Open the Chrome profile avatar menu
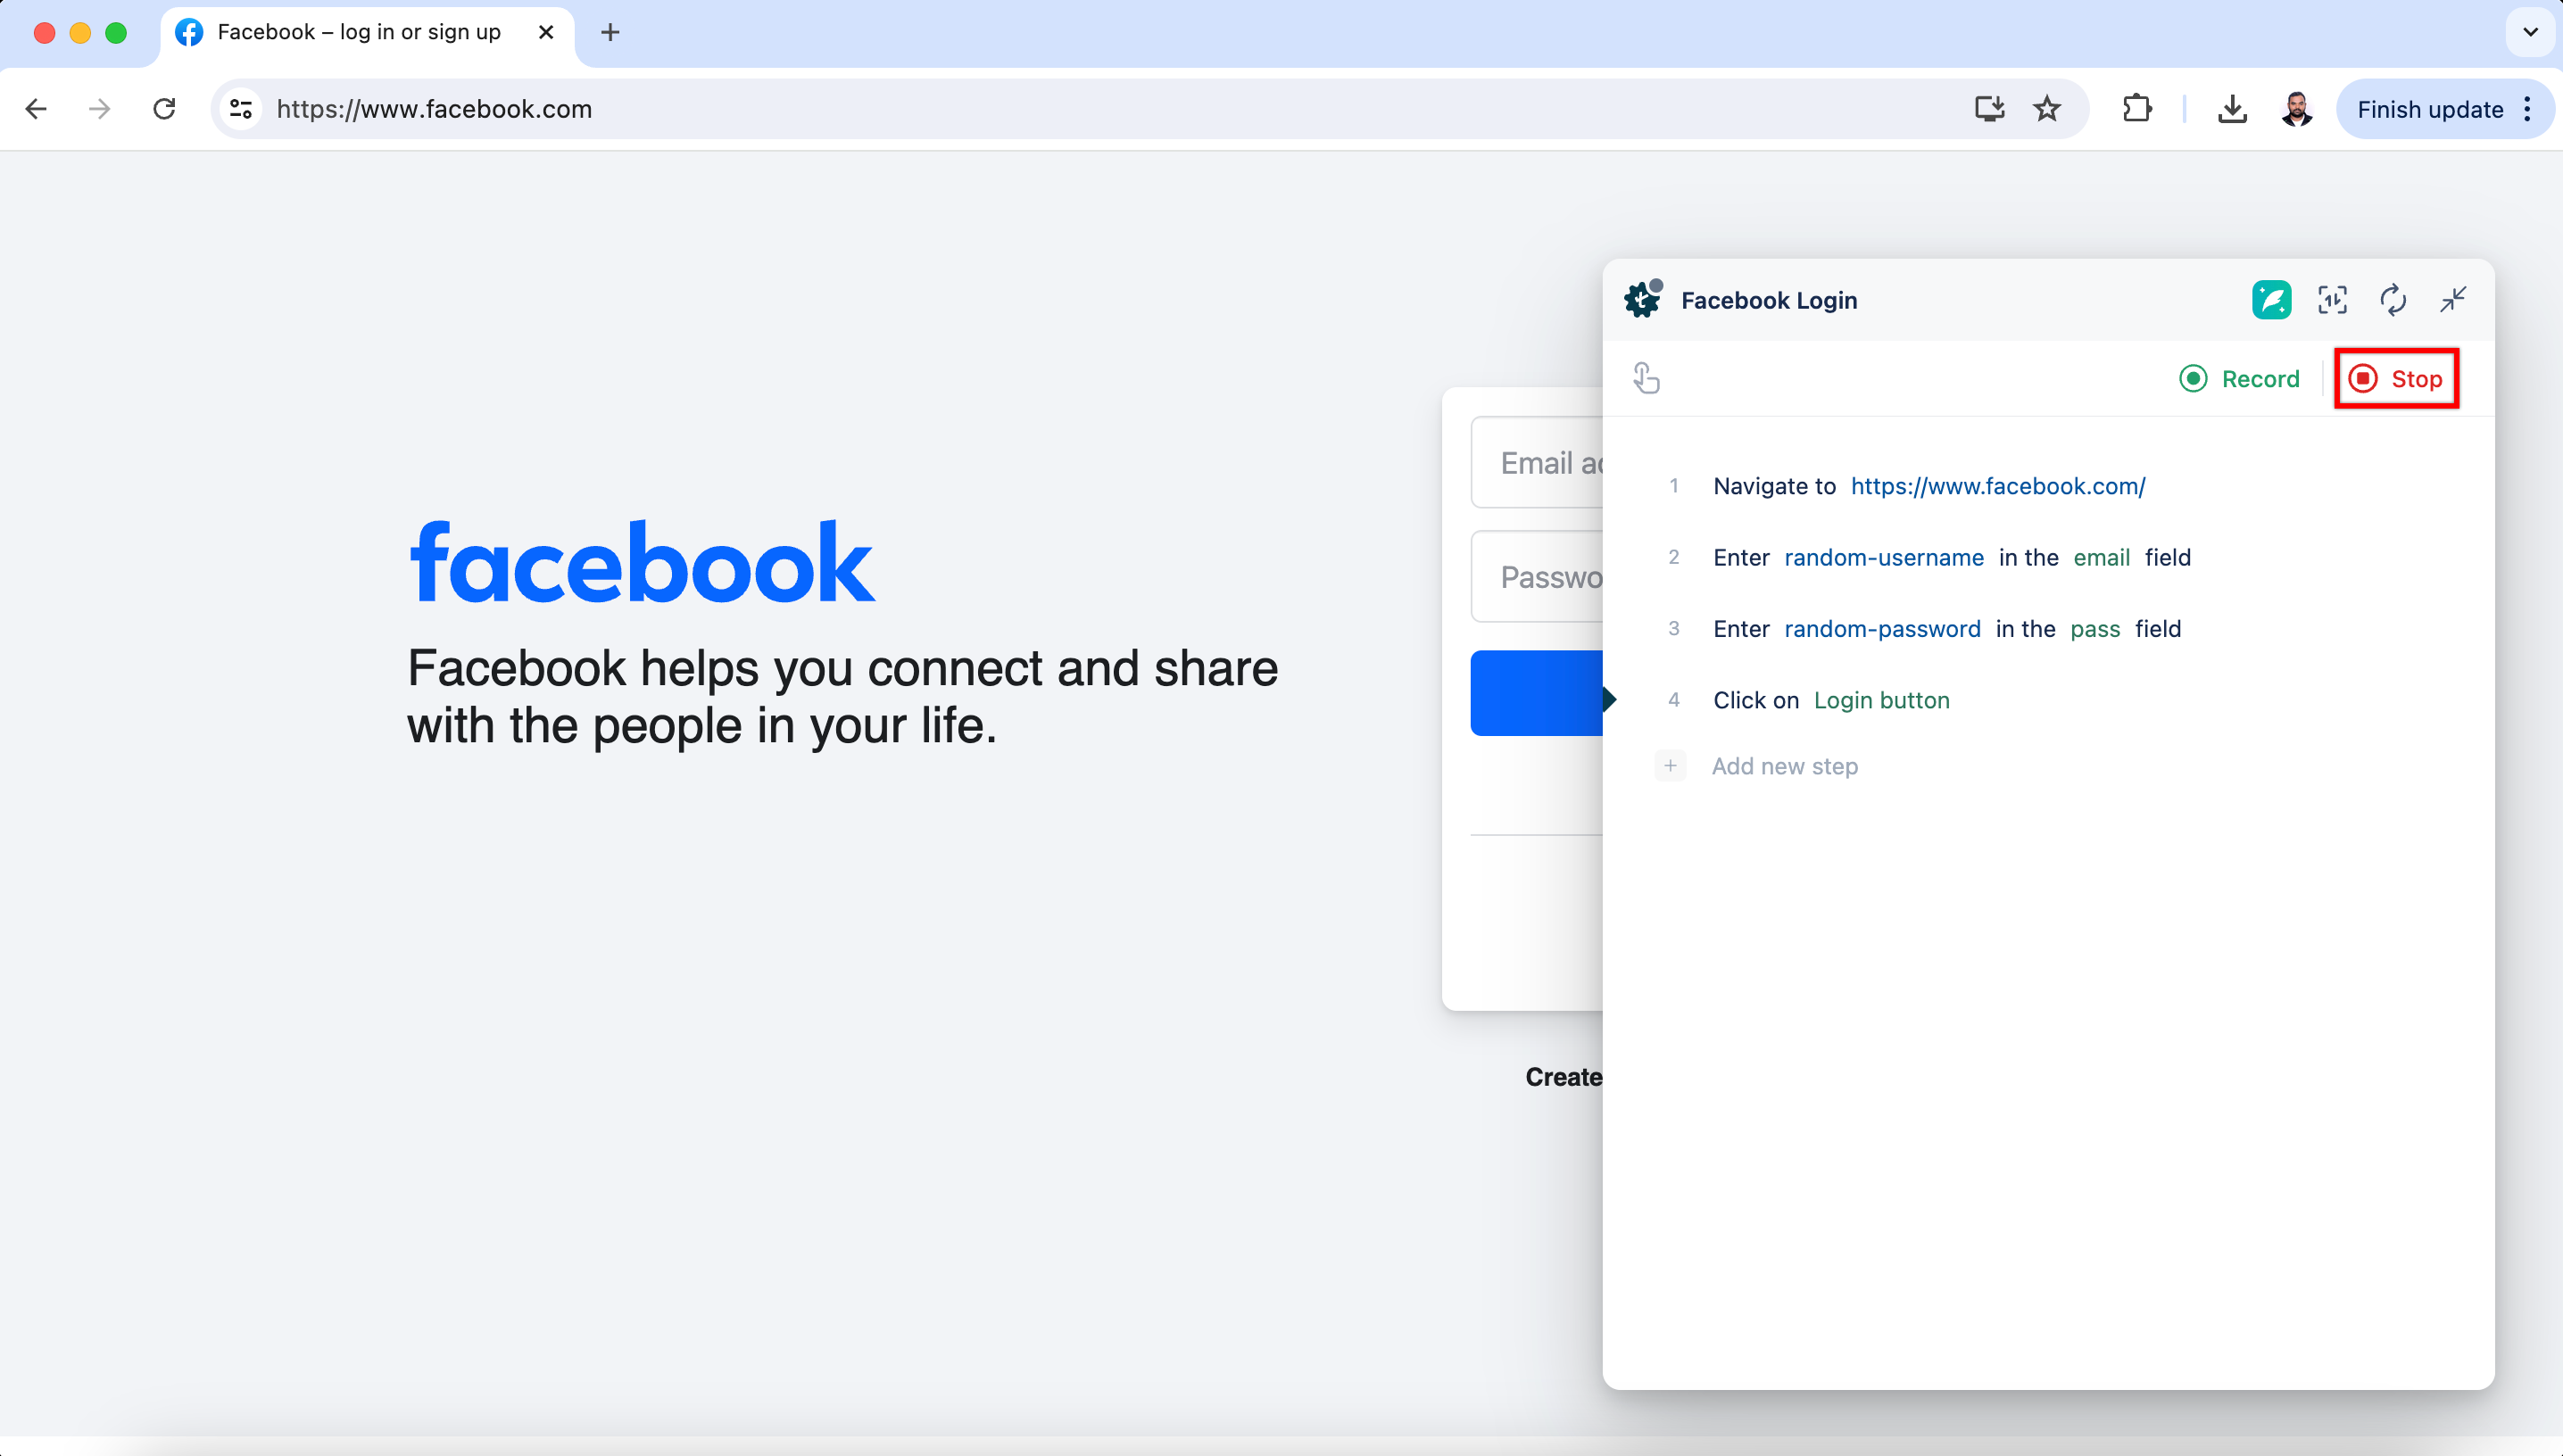2563x1456 pixels. [x=2297, y=109]
